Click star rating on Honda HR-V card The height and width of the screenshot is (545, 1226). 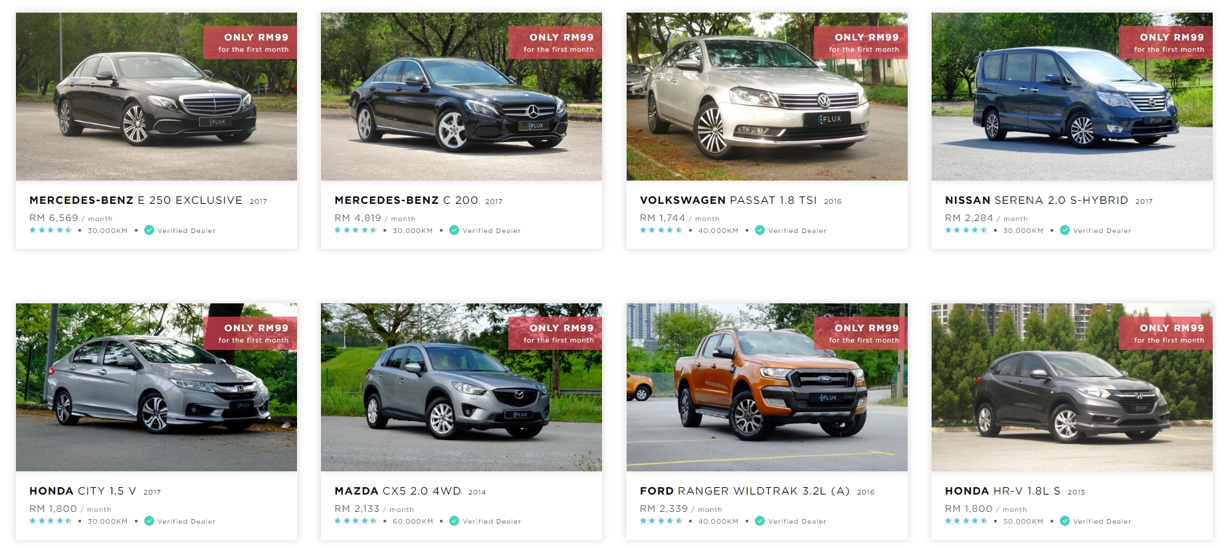tap(966, 521)
